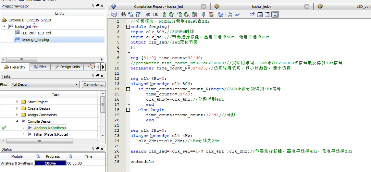Collapse the module fenping code fold marker
Image resolution: width=371 pixels, height=172 pixels.
point(128,27)
